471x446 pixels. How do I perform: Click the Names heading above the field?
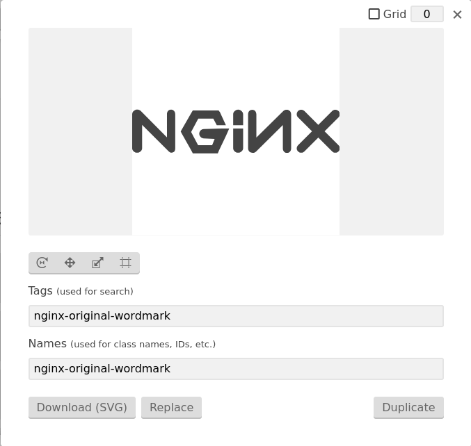(47, 343)
